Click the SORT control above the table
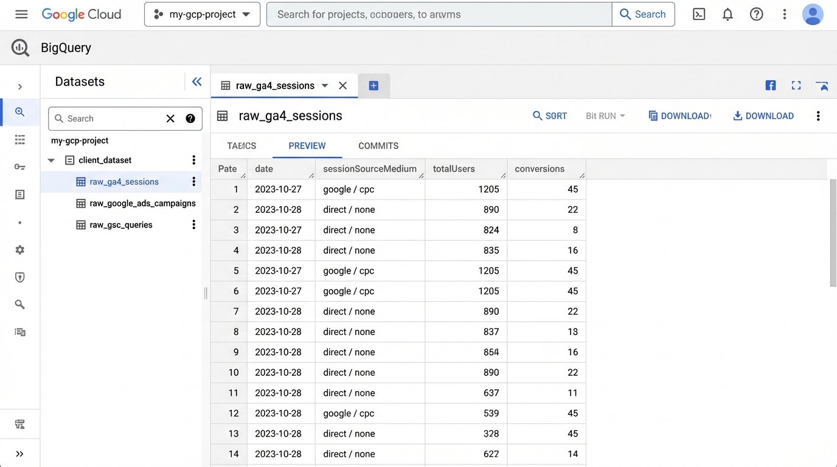Viewport: 837px width, 467px height. coord(549,115)
